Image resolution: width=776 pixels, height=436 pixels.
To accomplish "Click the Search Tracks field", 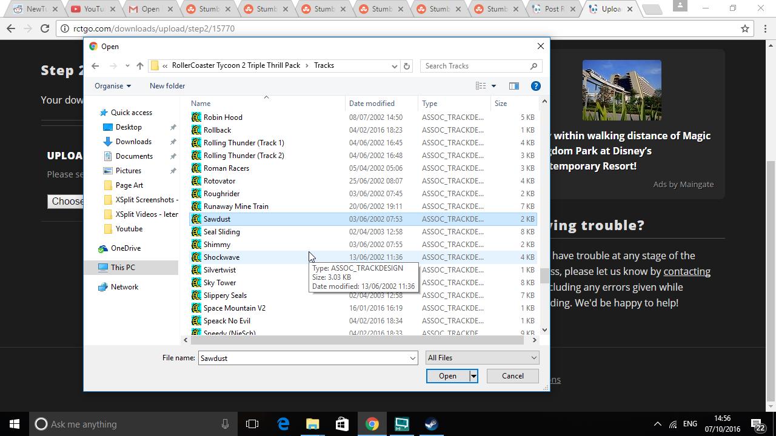I will point(475,66).
